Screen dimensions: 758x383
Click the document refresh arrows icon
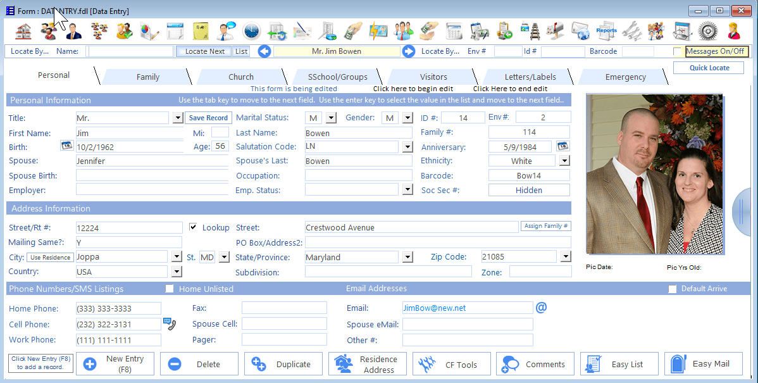277,32
